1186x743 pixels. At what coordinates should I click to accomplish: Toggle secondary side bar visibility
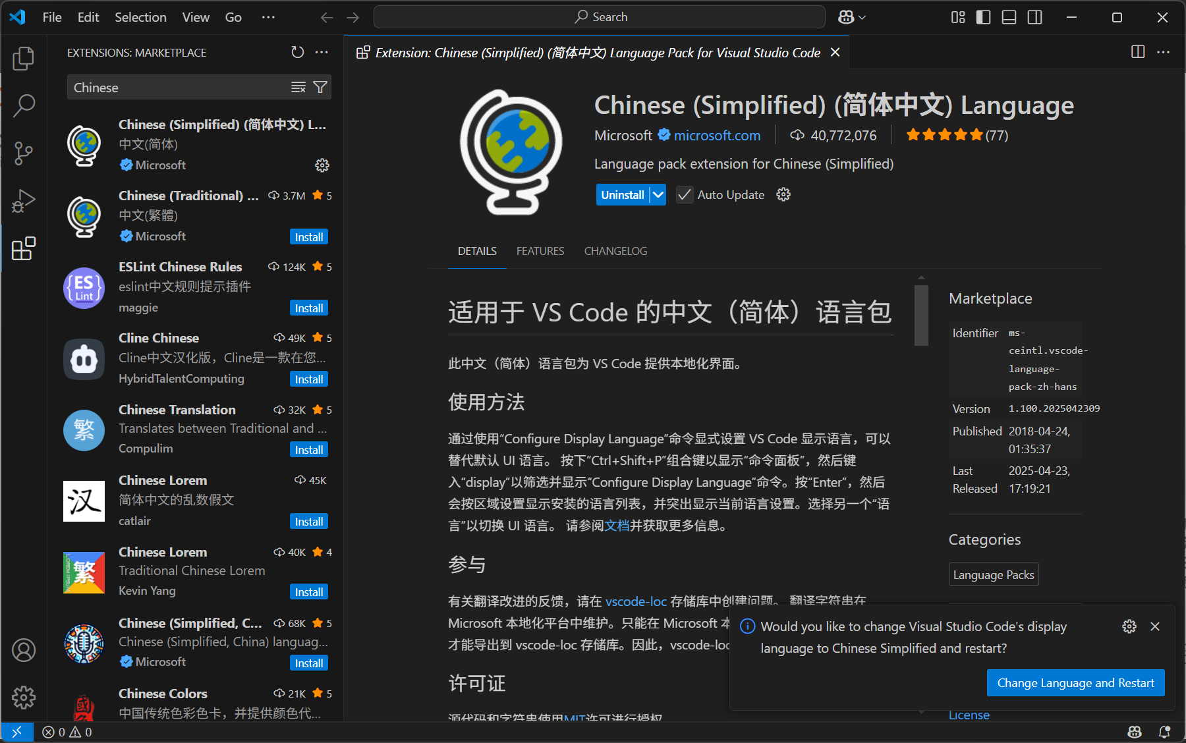(1035, 17)
